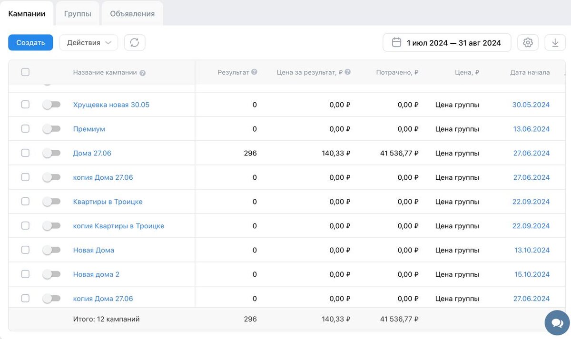Open date range picker 1 июл 2024 — 31 авг 2024
Screen dimensions: 571x339
[453, 43]
